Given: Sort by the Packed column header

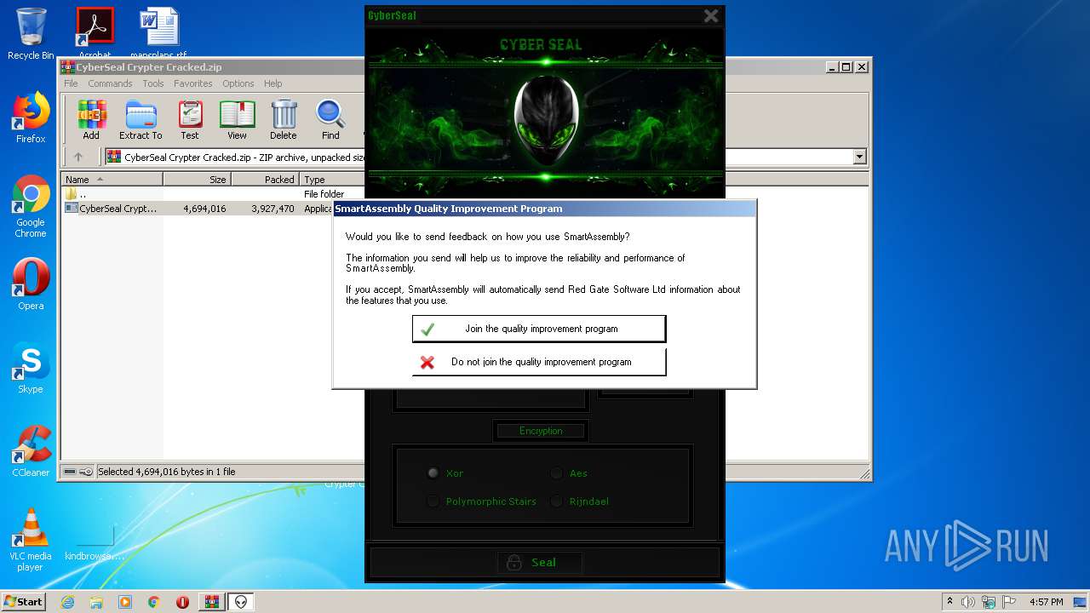Looking at the screenshot, I should point(265,180).
